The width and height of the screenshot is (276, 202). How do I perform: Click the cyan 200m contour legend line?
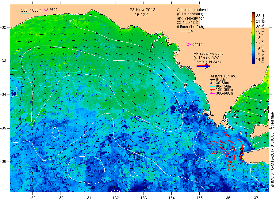tap(25, 13)
